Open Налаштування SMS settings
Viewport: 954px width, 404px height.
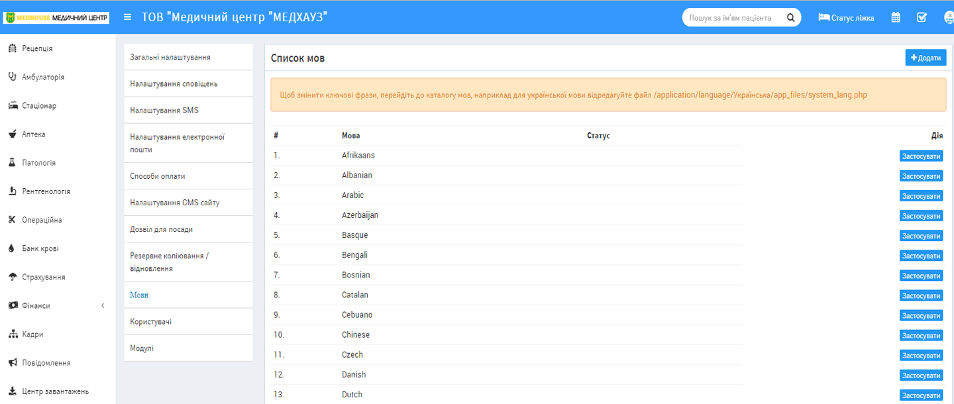[188, 110]
